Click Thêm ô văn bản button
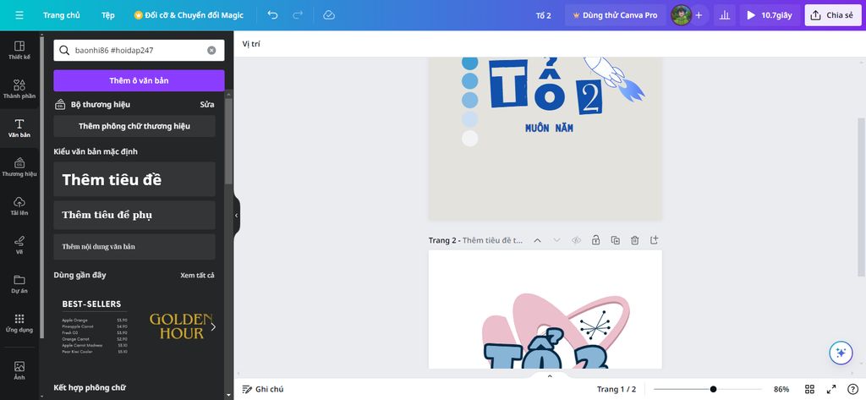The height and width of the screenshot is (400, 866). [x=139, y=80]
